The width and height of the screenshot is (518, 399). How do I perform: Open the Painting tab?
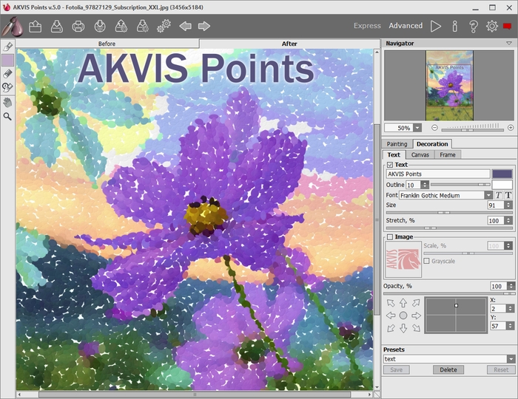397,144
